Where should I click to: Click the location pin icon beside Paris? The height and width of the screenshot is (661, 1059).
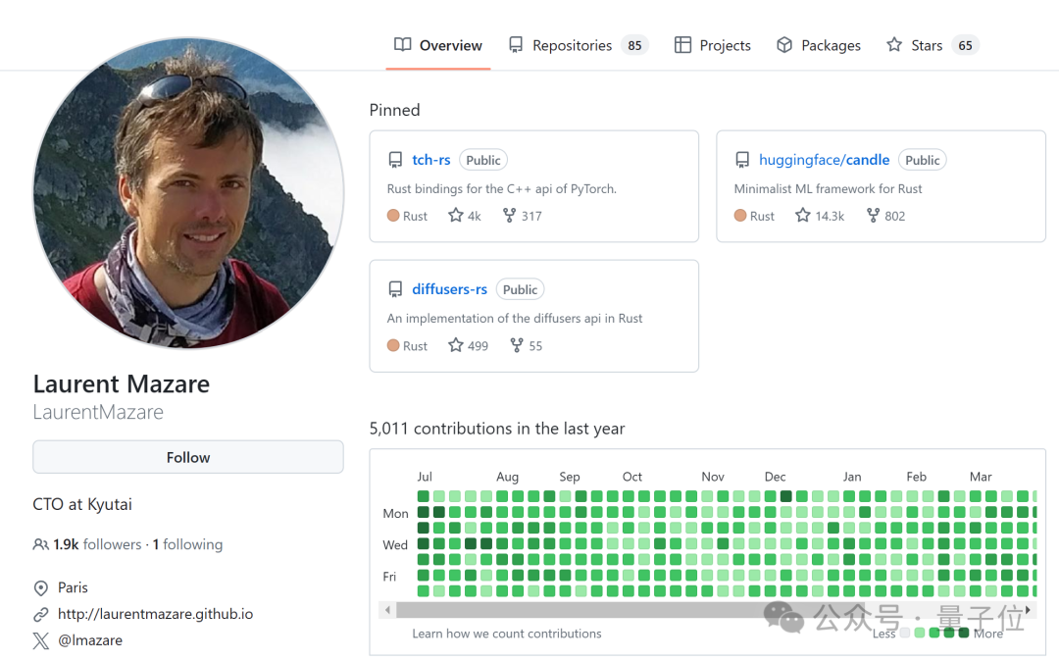click(x=40, y=587)
